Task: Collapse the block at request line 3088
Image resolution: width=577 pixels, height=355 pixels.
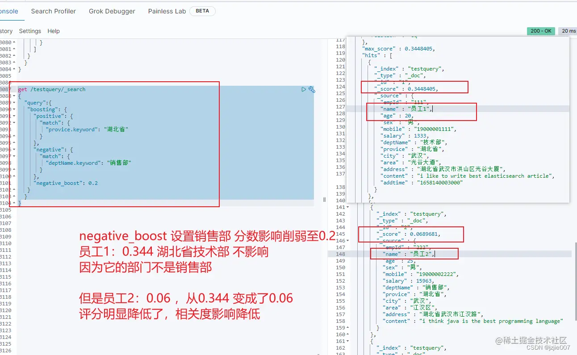Action: tap(14, 96)
